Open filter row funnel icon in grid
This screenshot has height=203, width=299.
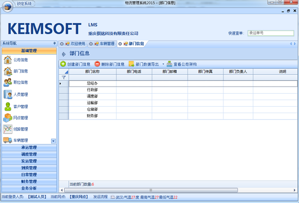point(64,77)
